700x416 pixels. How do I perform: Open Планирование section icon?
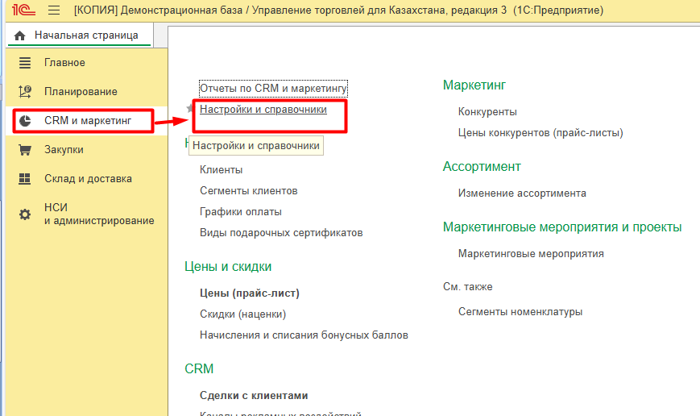[25, 92]
